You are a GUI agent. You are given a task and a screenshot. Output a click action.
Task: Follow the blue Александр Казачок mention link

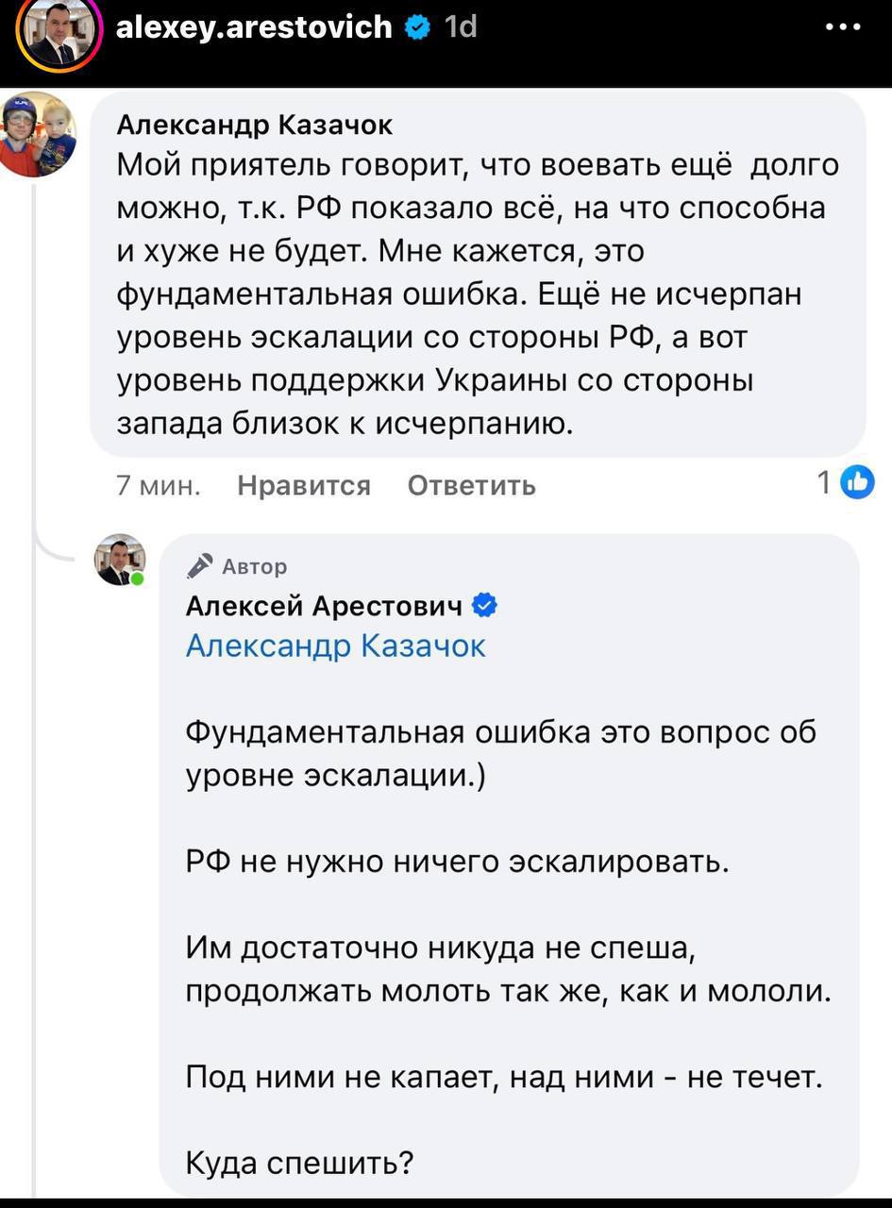336,646
